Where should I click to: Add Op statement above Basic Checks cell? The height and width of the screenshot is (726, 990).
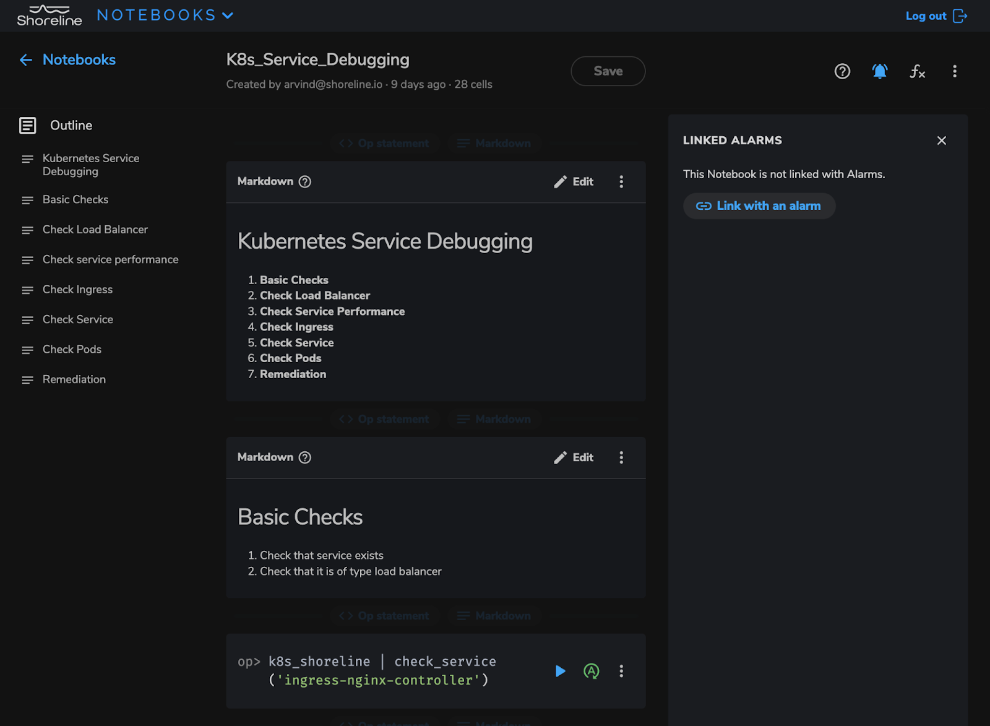click(x=384, y=420)
